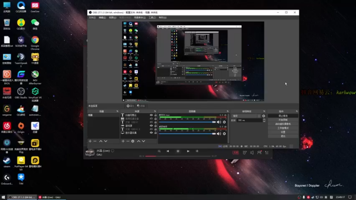Toggle lock on 游戏源 source
This screenshot has height=200, width=356.
tap(155, 126)
